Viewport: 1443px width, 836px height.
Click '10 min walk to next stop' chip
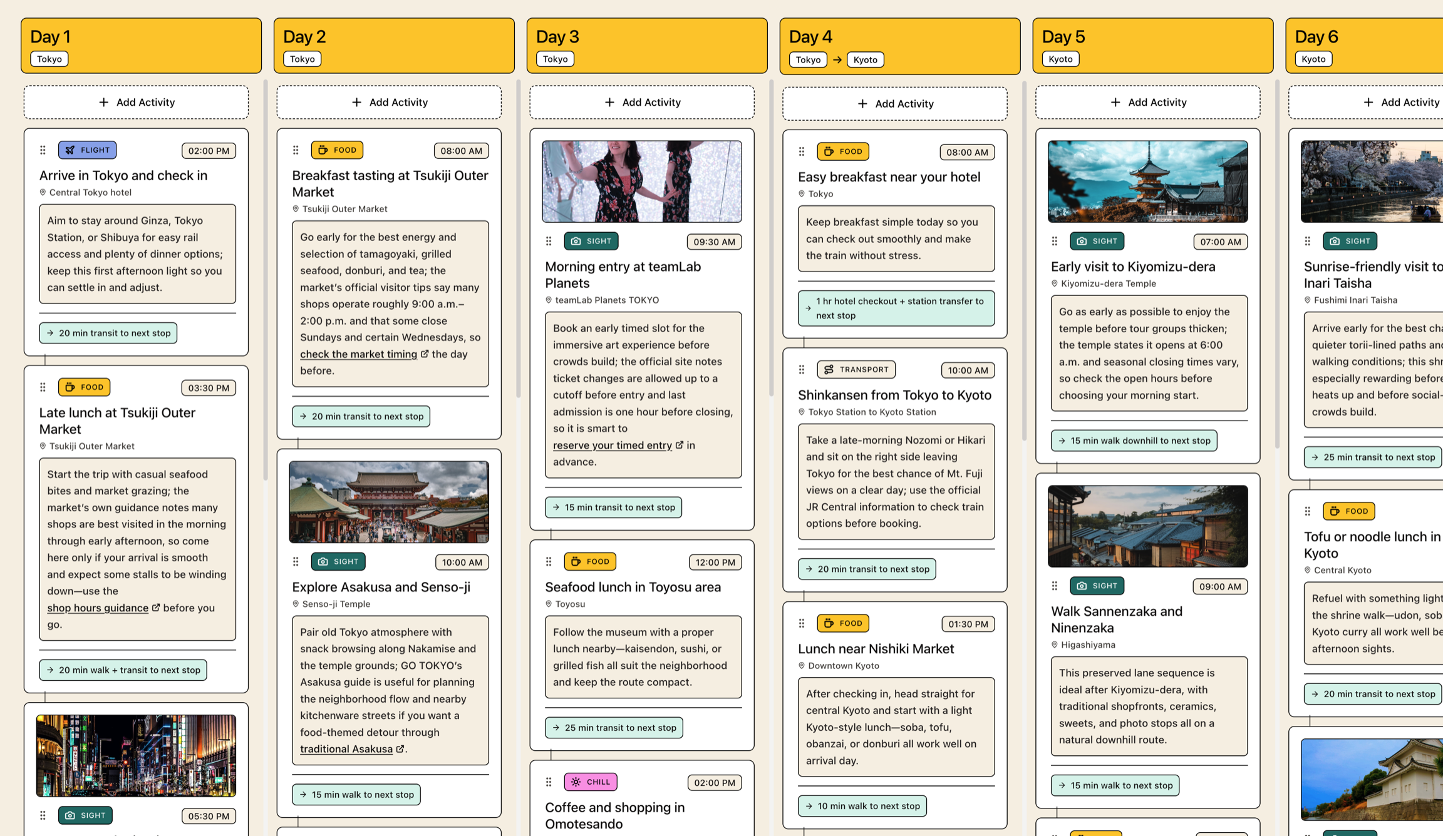862,806
